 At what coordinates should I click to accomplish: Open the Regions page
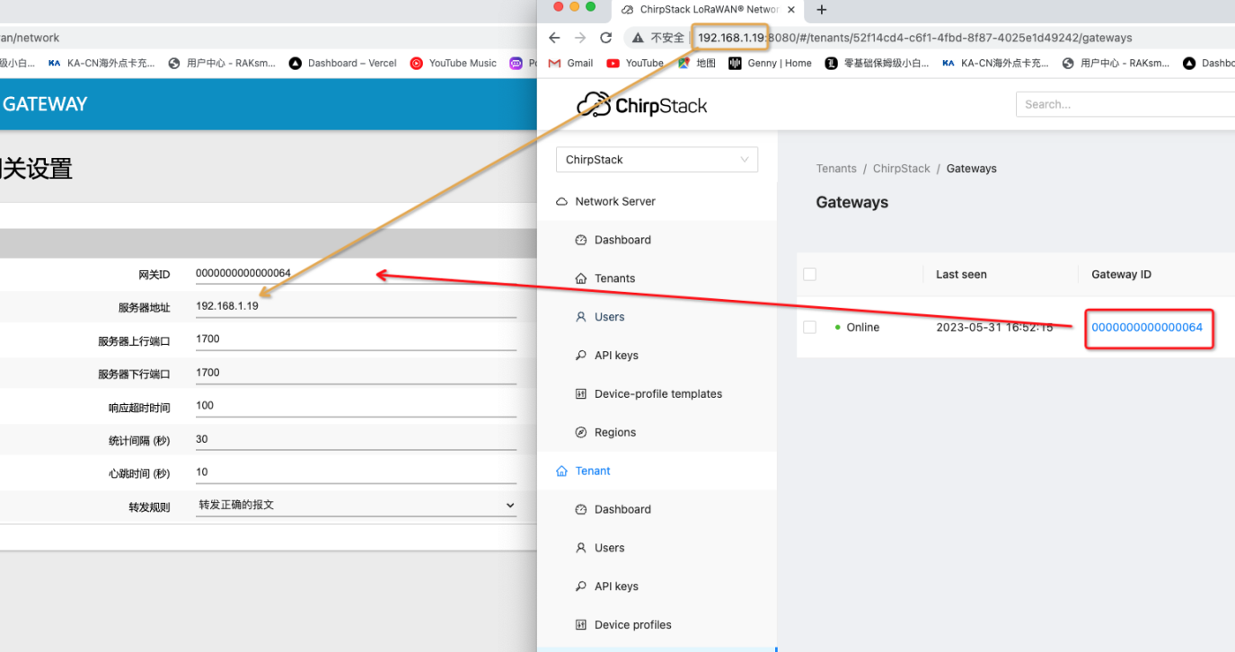point(614,432)
